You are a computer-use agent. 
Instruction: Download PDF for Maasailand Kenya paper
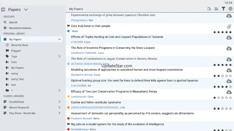229,92
